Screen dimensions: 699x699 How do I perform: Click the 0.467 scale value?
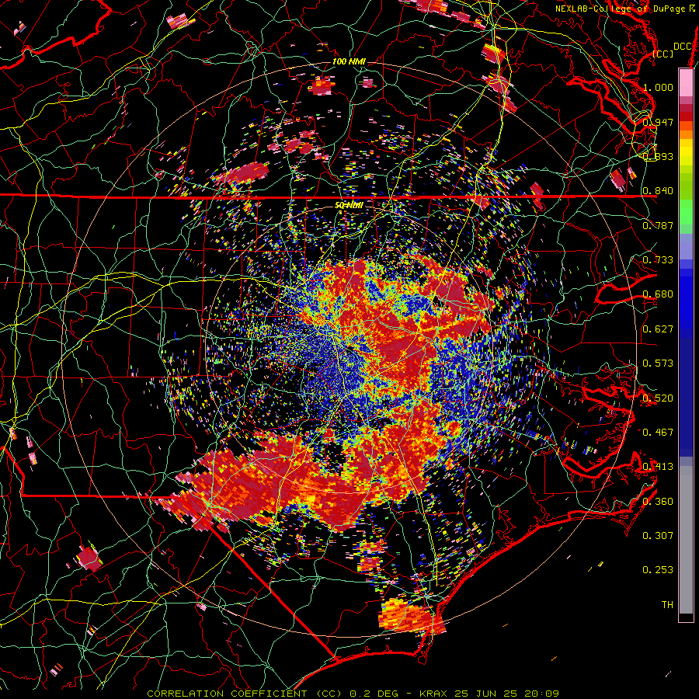pos(658,433)
